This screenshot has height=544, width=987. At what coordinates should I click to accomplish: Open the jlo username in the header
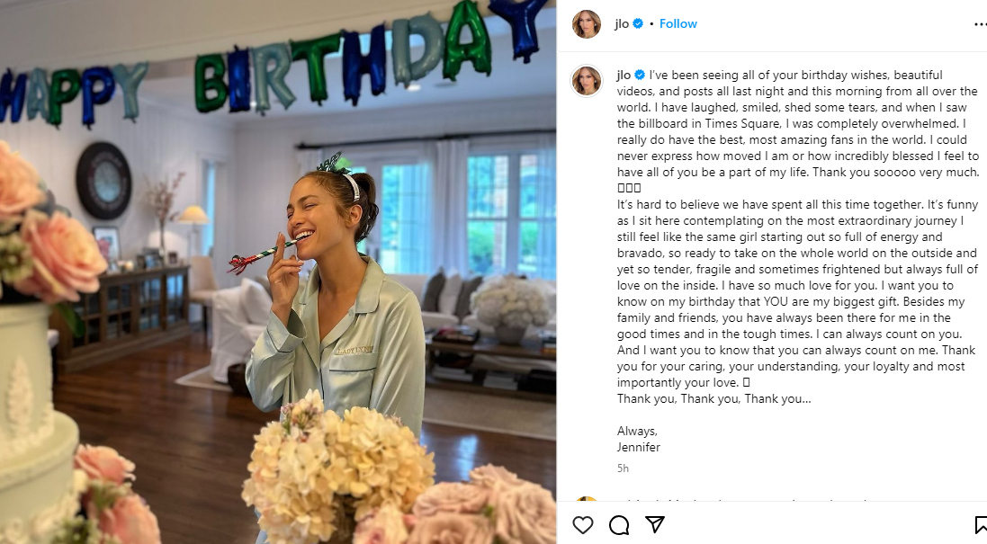[622, 24]
